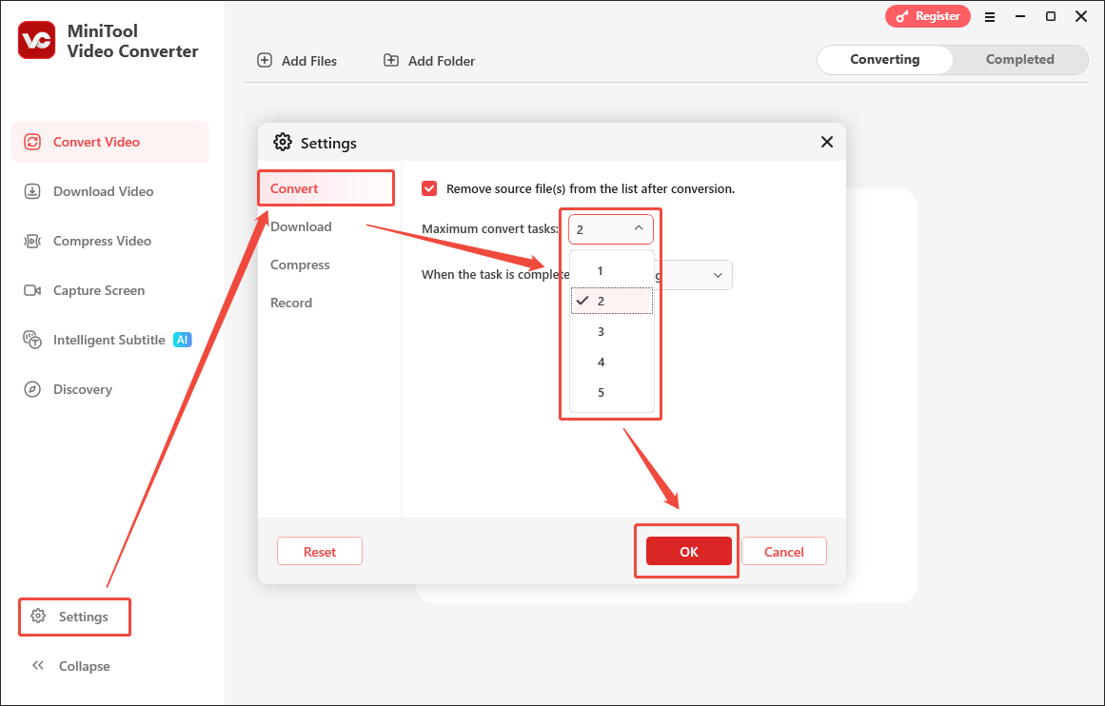Viewport: 1105px width, 706px height.
Task: Select the Record settings section
Action: point(291,303)
